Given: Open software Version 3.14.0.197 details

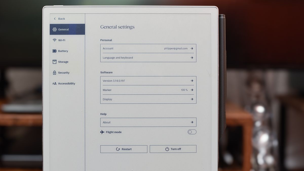Looking at the screenshot, I should point(192,81).
